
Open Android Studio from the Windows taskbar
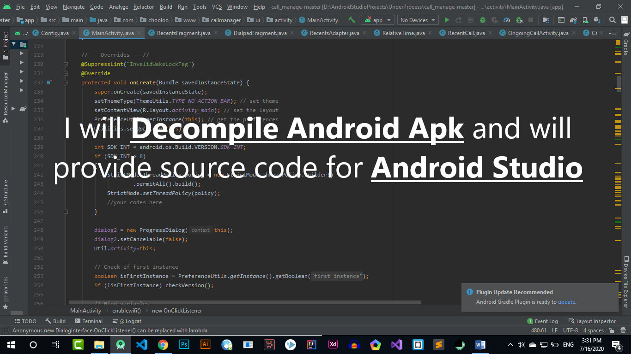121,345
